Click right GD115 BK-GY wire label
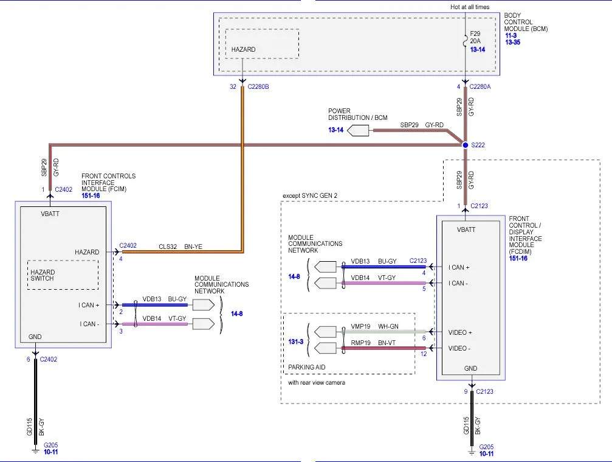Viewport: 612px width, 462px height. click(x=472, y=426)
